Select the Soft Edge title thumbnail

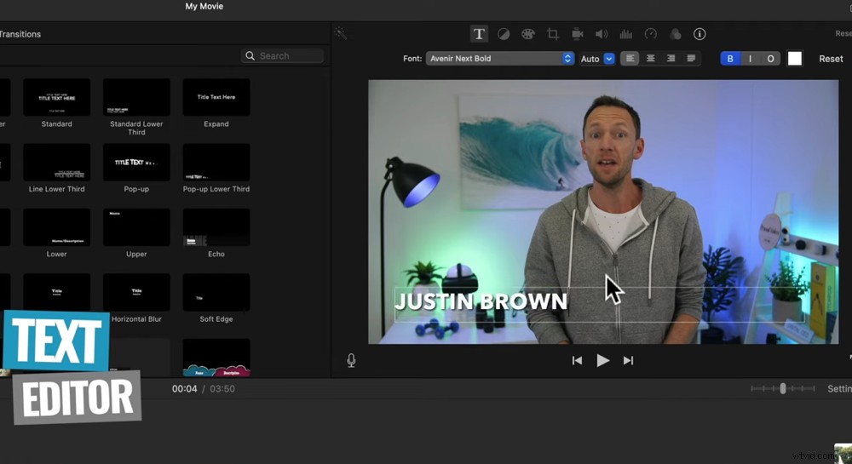(216, 293)
